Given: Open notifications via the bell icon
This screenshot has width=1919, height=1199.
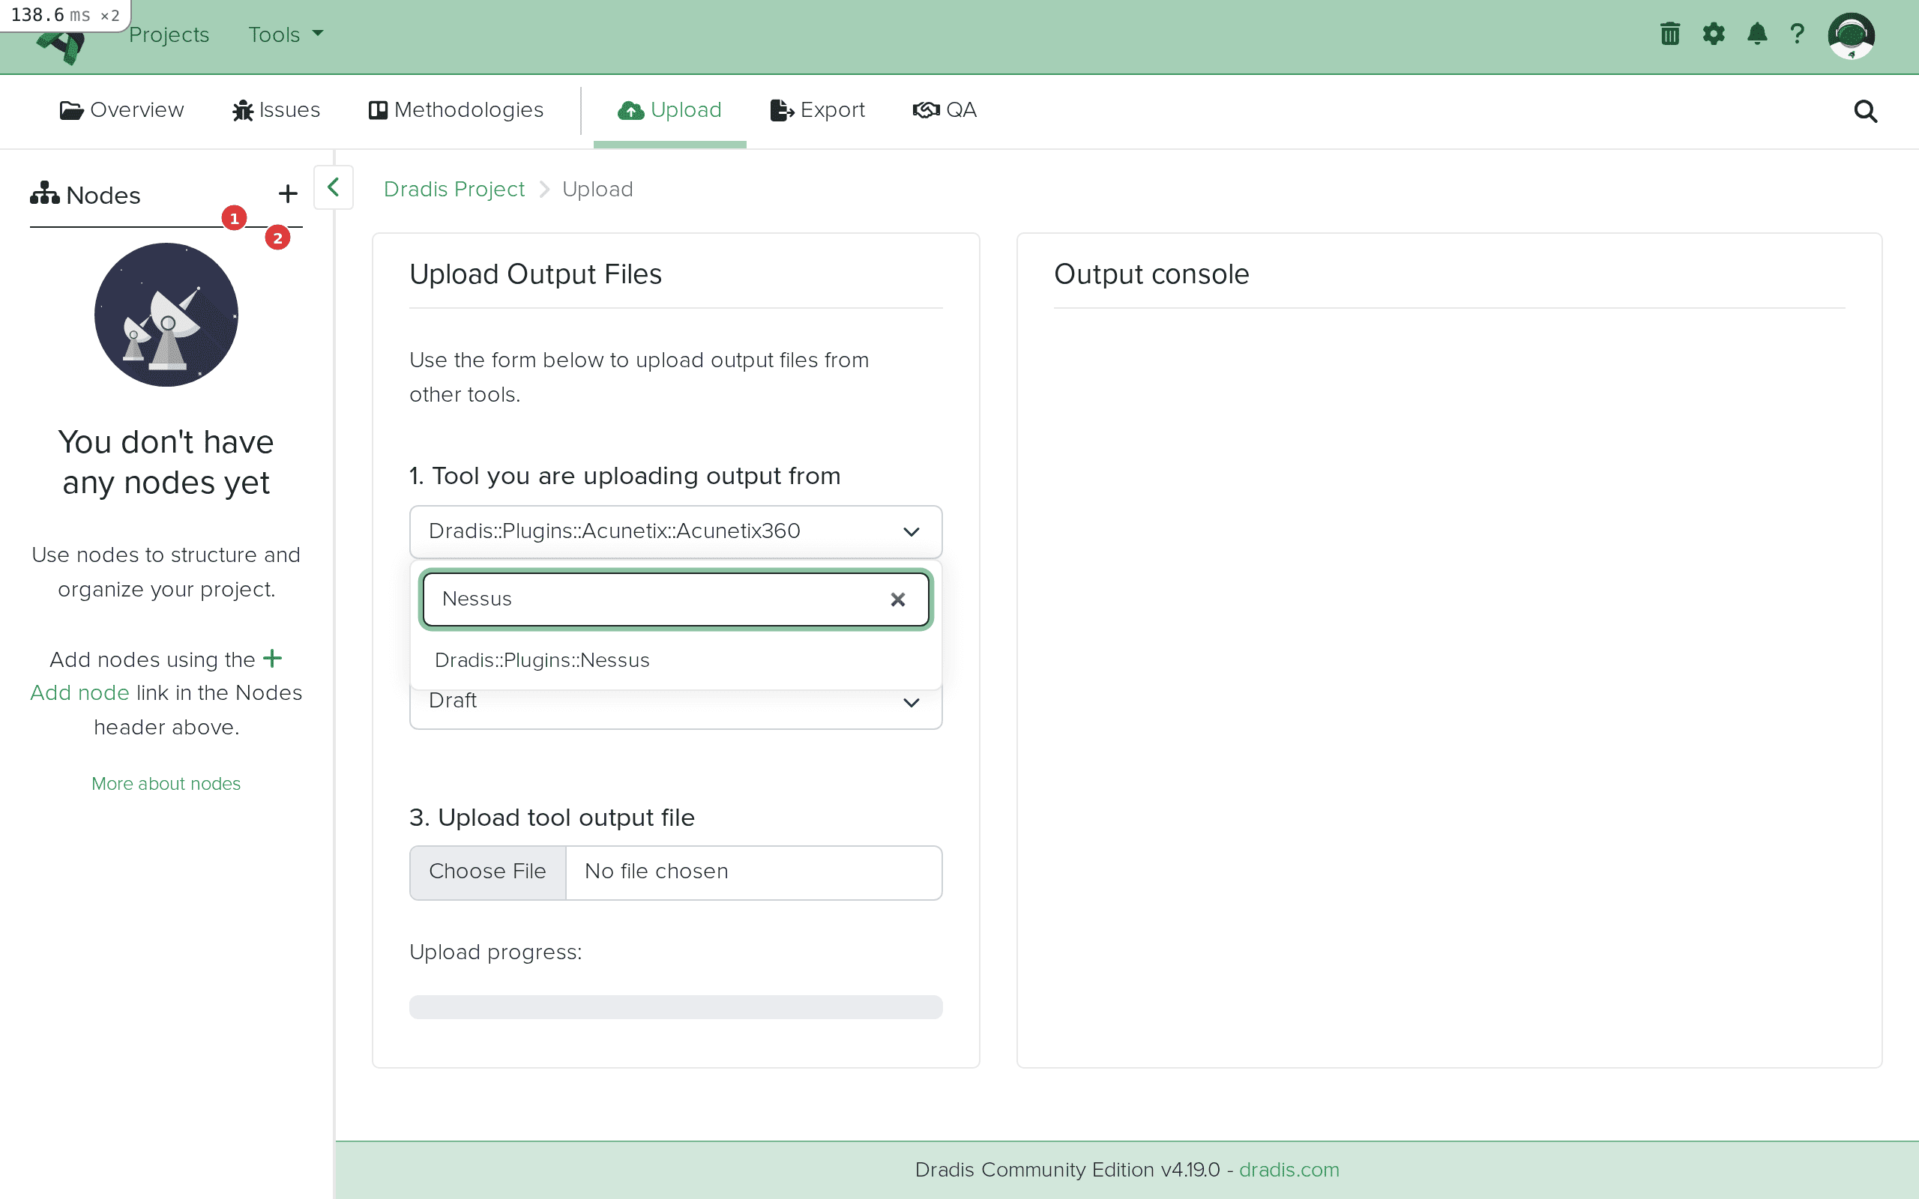Looking at the screenshot, I should 1757,34.
